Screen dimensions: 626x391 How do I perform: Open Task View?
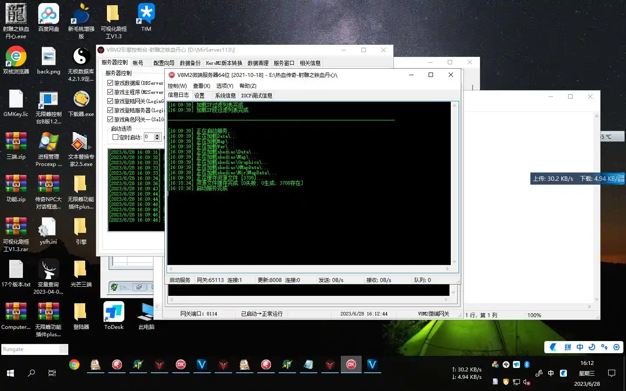tap(52, 373)
